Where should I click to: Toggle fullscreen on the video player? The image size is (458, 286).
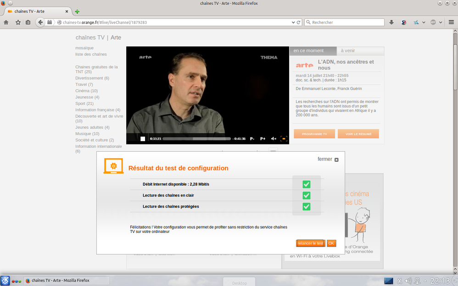point(284,138)
